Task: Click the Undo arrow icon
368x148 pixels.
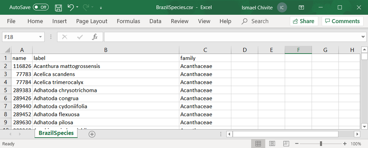Action: coord(70,7)
